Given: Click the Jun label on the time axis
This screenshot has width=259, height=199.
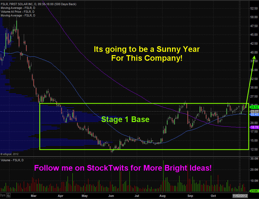Looking at the screenshot, I should [x=111, y=196].
